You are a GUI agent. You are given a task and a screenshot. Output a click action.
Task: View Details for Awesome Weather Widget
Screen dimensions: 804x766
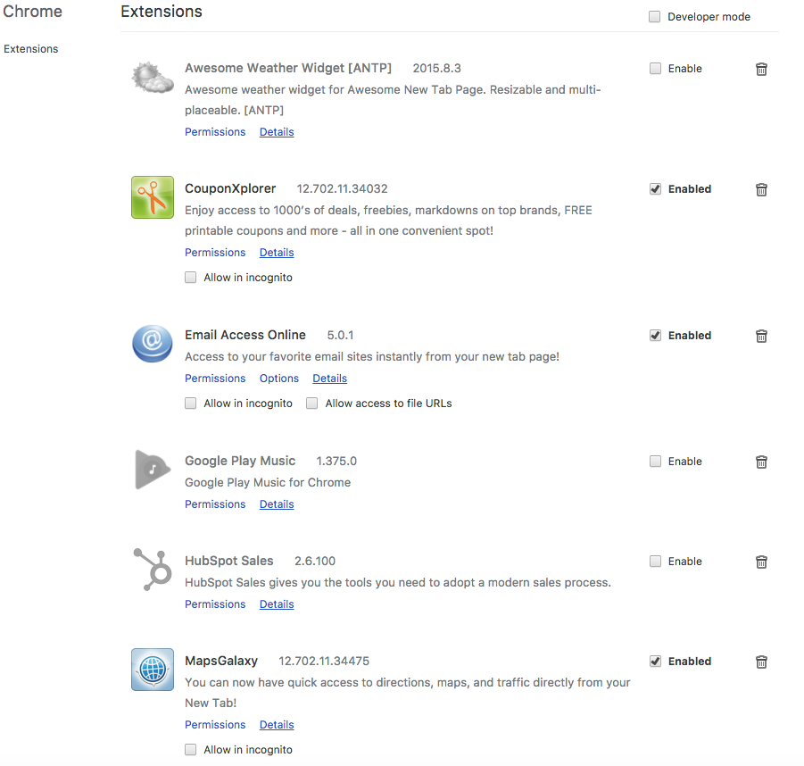(277, 132)
